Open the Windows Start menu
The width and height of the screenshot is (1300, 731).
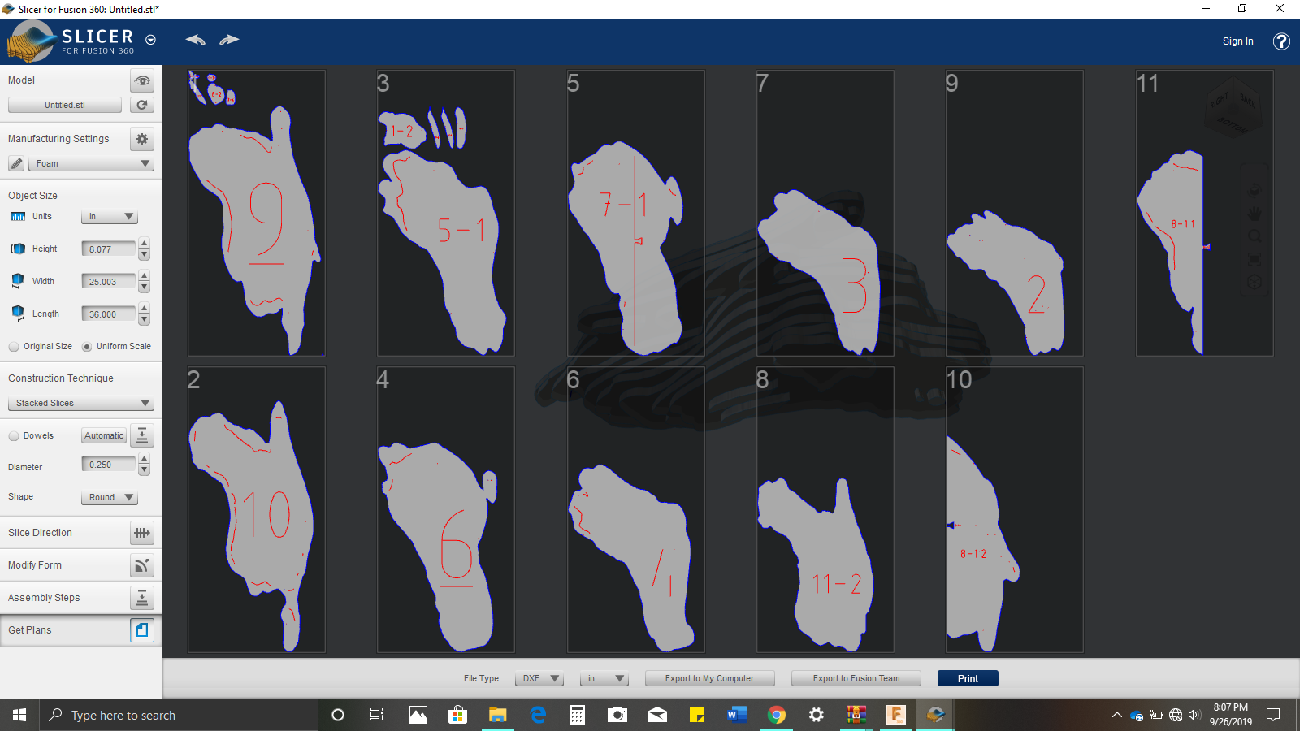(19, 715)
